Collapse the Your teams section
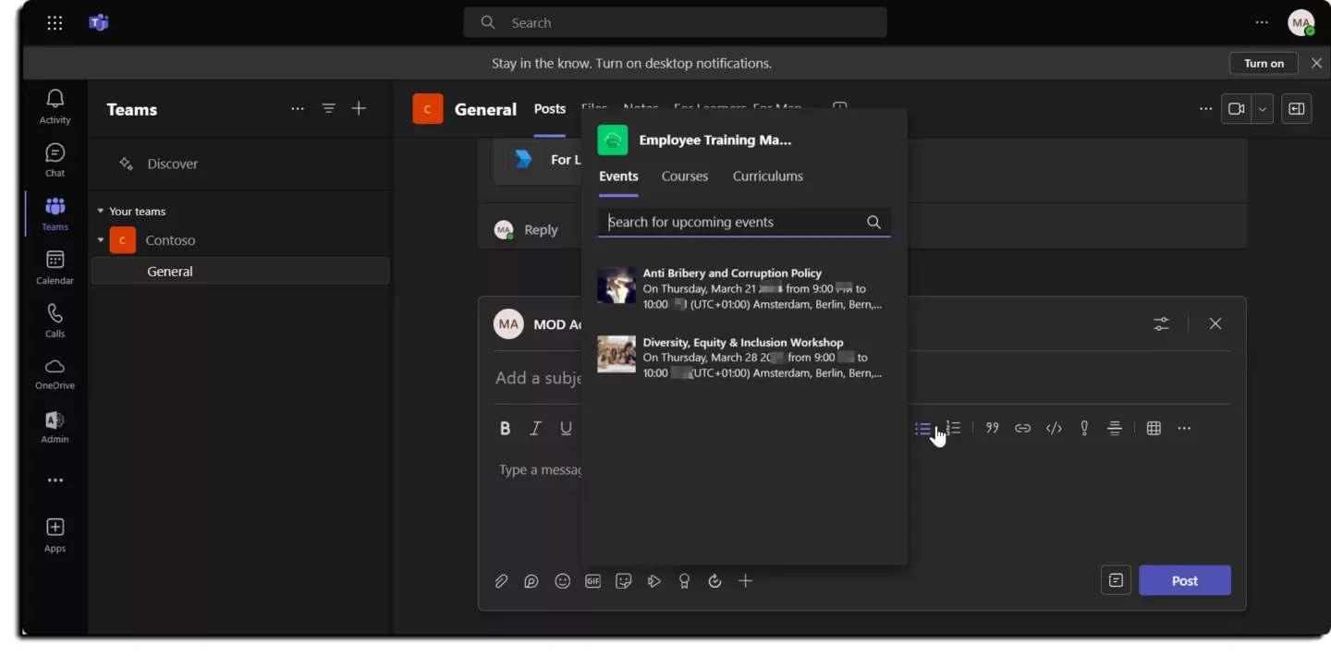Screen dimensions: 1331x657 pyautogui.click(x=101, y=212)
